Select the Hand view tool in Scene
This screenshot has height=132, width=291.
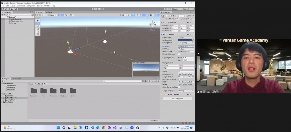pyautogui.click(x=38, y=20)
